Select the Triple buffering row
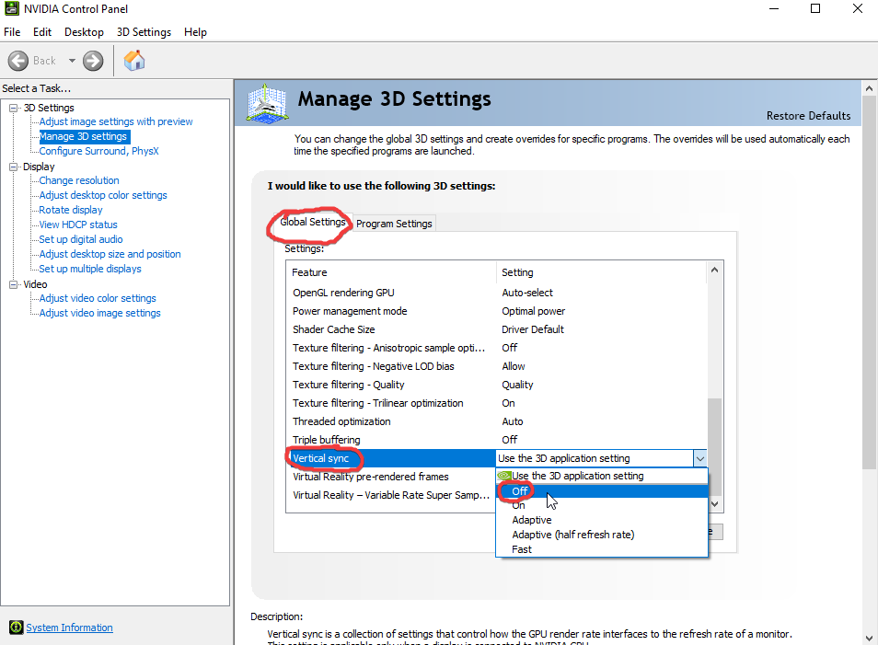The width and height of the screenshot is (878, 645). 497,440
